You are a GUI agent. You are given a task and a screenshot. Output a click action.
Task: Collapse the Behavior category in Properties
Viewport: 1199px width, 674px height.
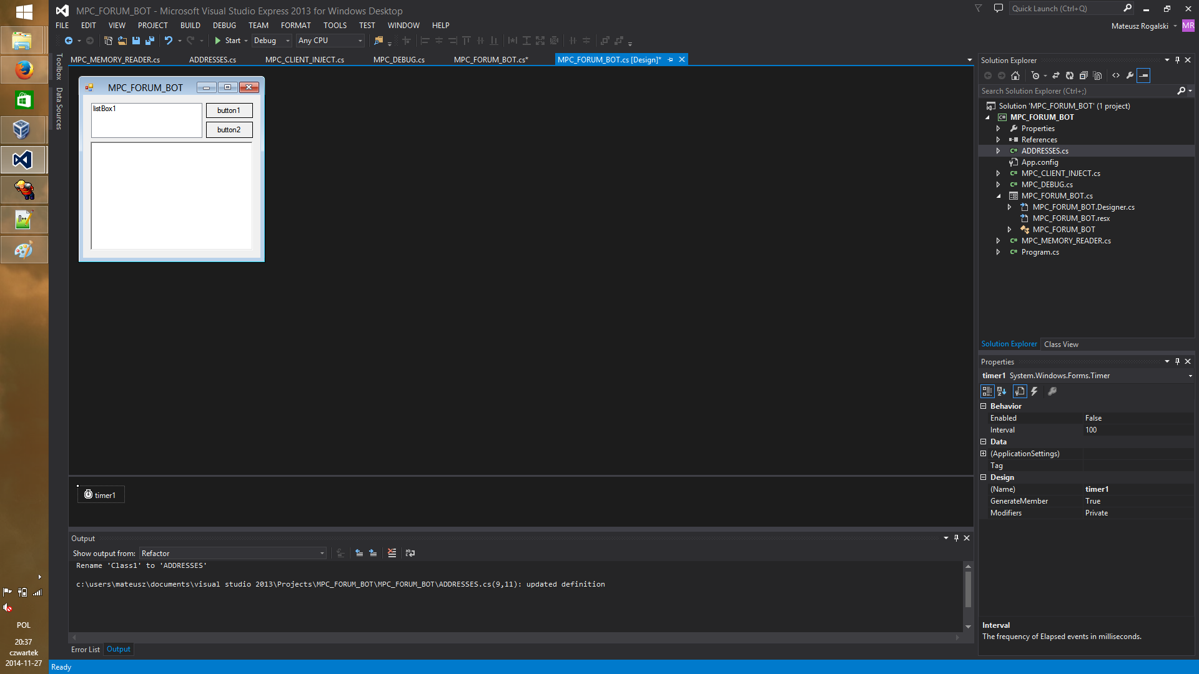tap(983, 406)
